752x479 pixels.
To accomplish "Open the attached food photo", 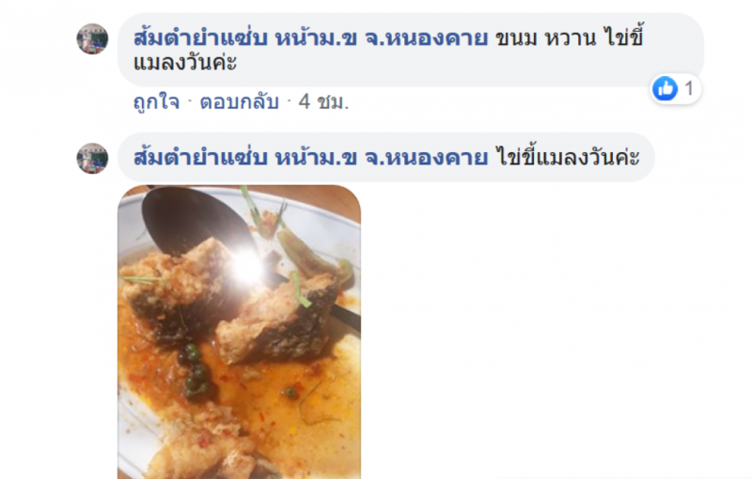I will [x=240, y=332].
